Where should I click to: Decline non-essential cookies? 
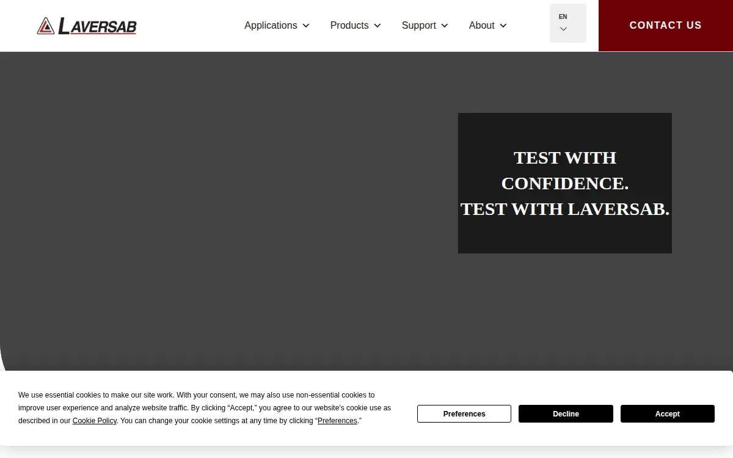click(x=566, y=414)
